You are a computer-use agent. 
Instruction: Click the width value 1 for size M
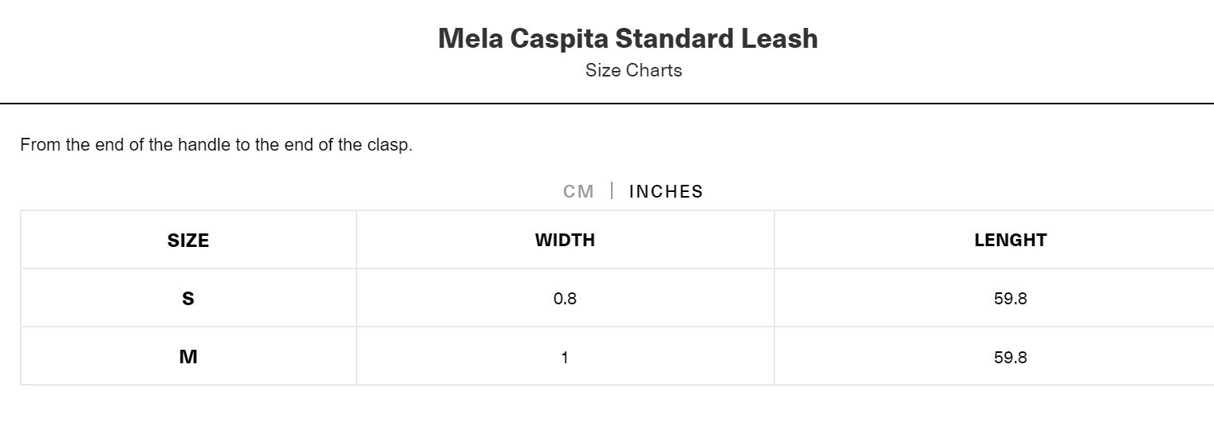565,357
